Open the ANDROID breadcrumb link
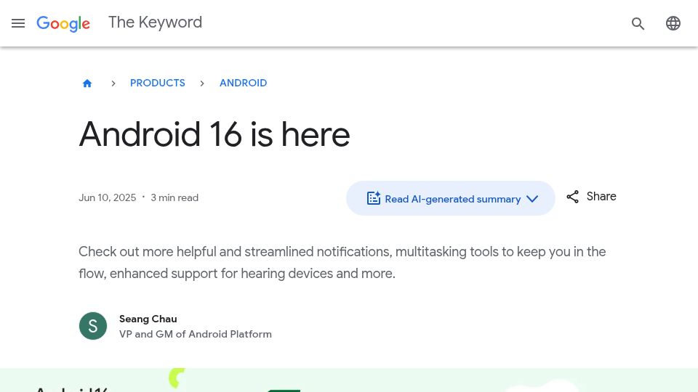 pyautogui.click(x=243, y=83)
